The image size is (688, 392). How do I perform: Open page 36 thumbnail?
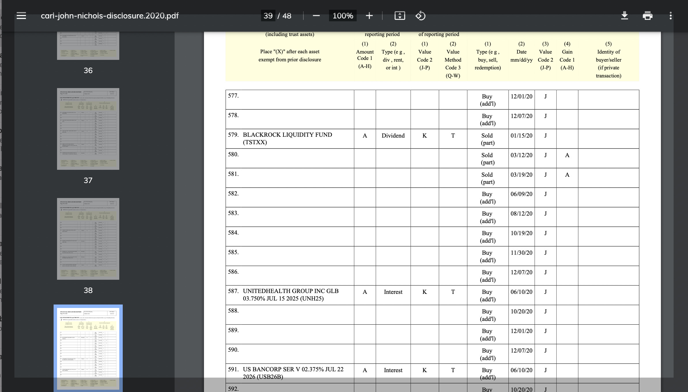88,45
